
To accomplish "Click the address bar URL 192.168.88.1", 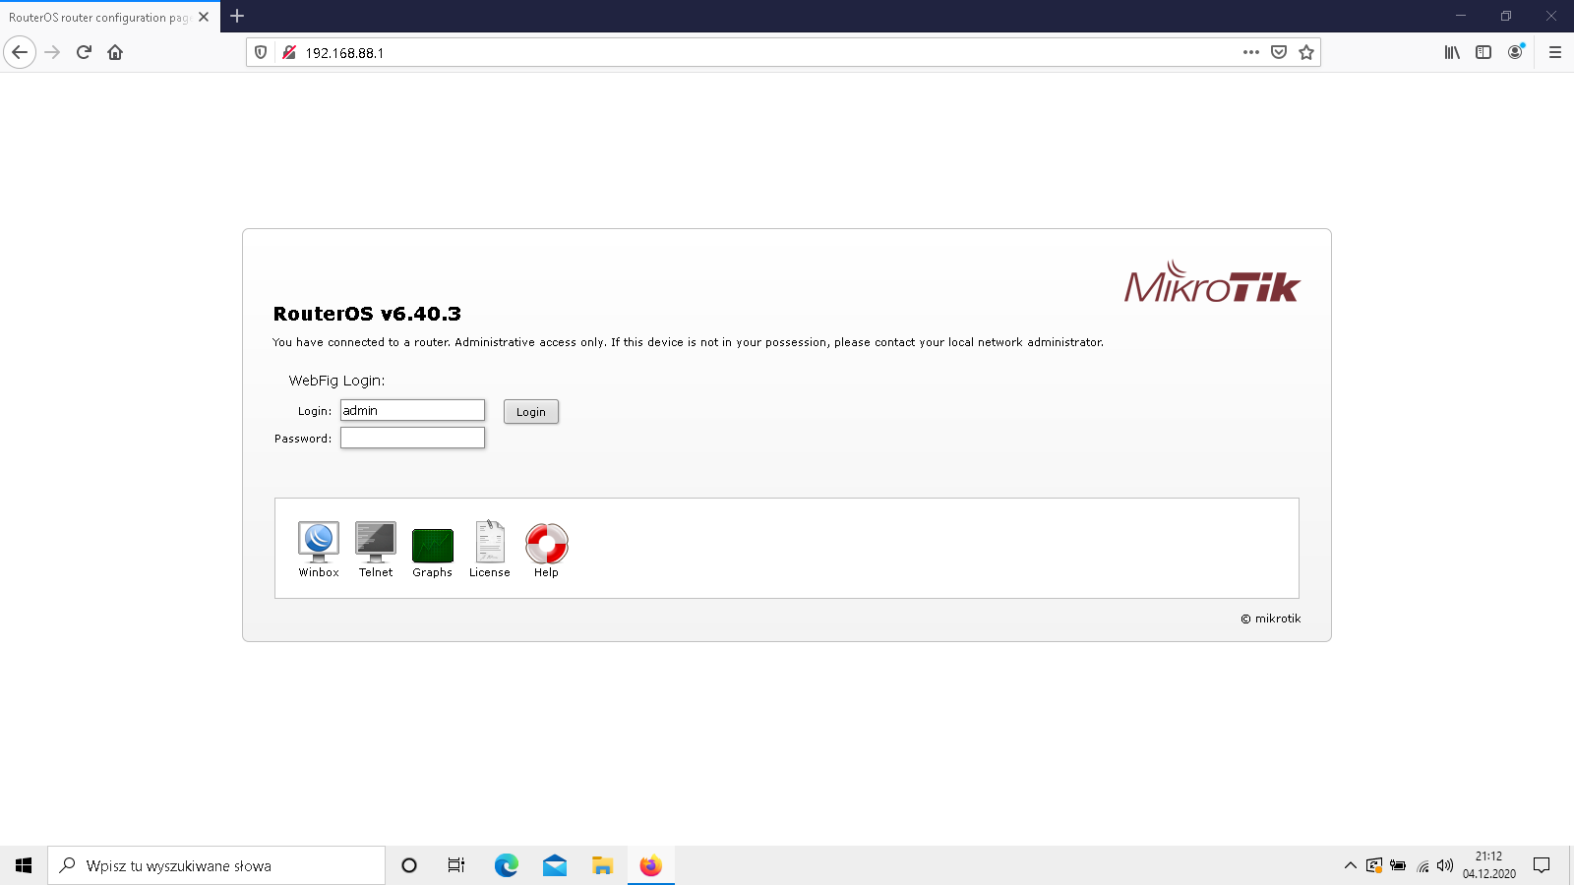I will point(344,53).
